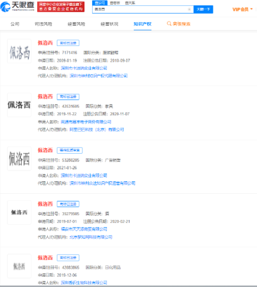Select application date 2019-12-06
Viewport: 257px width, 287px height.
click(x=67, y=275)
